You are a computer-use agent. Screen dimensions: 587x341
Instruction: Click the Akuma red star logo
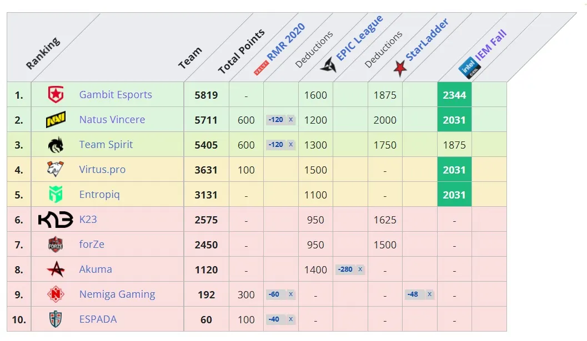(x=56, y=269)
